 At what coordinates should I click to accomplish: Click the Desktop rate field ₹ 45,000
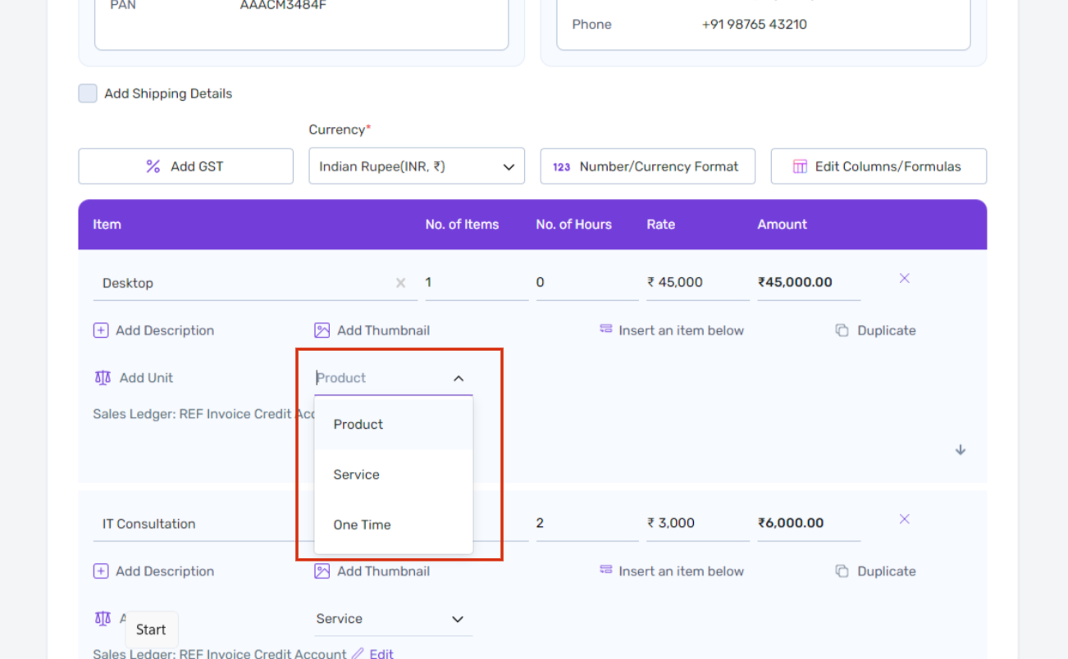(698, 283)
